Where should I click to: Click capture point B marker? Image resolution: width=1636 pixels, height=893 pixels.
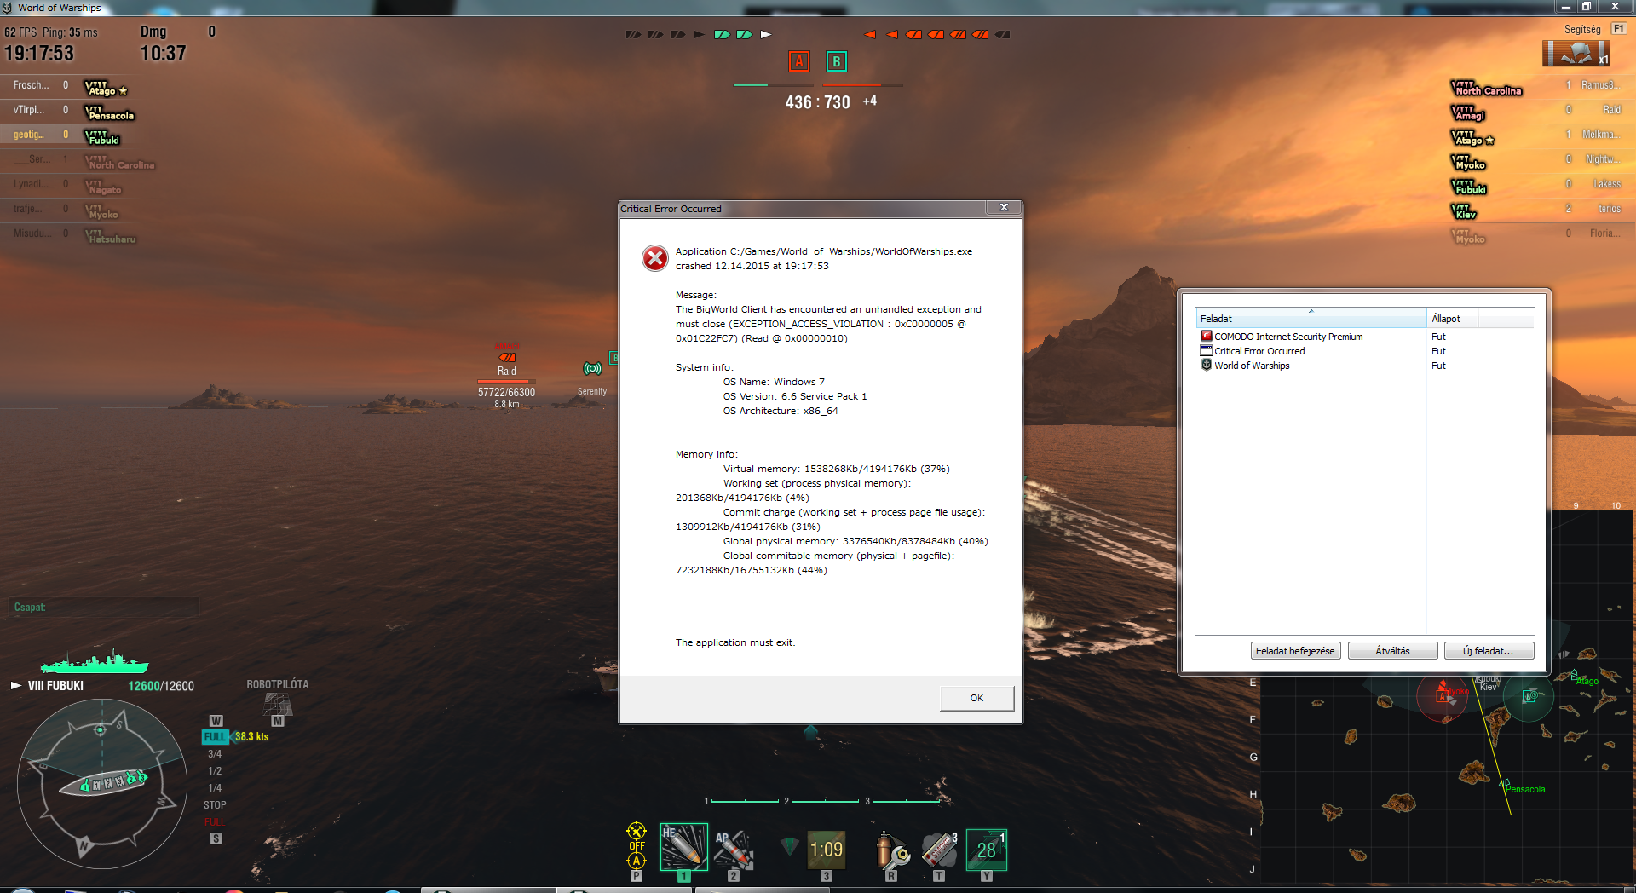coord(837,61)
